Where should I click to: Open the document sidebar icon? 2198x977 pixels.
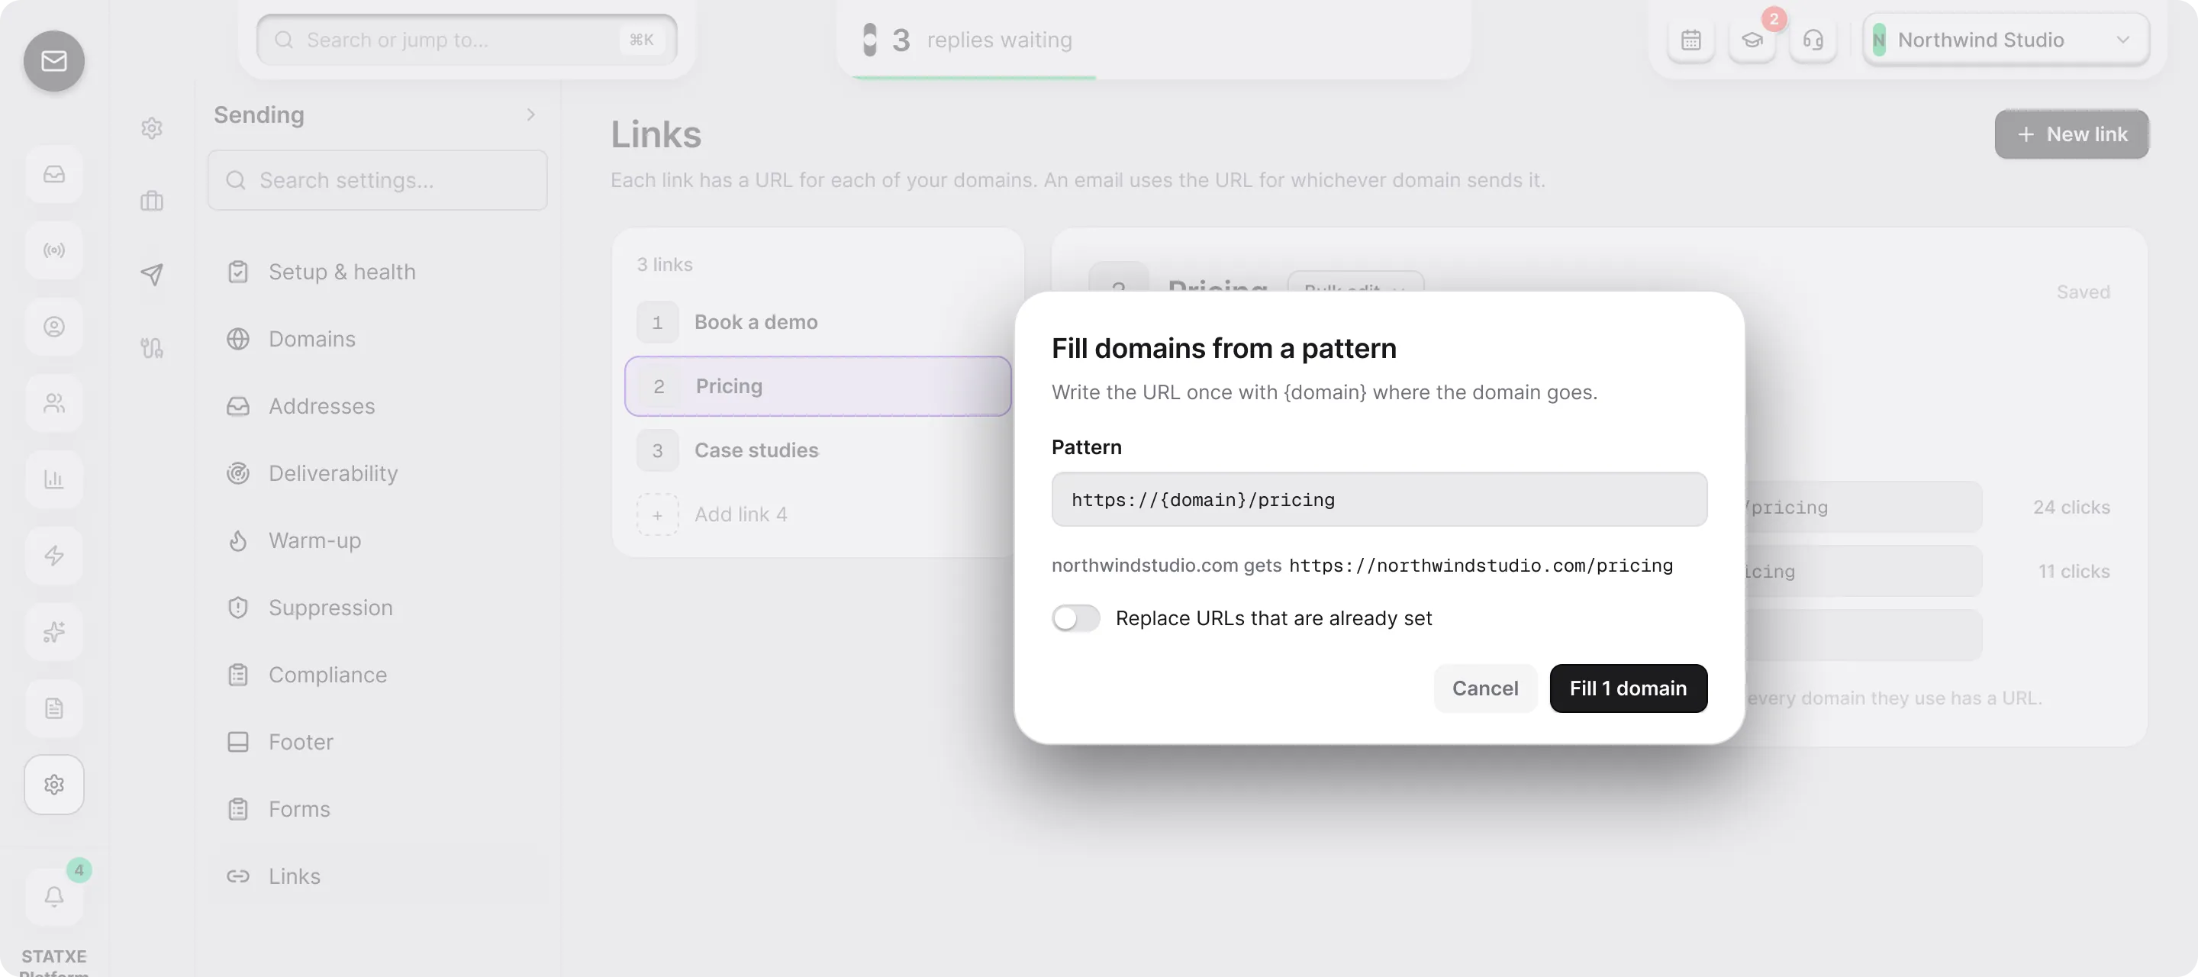[x=53, y=708]
